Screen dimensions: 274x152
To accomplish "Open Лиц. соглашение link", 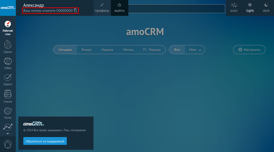I will (75, 130).
